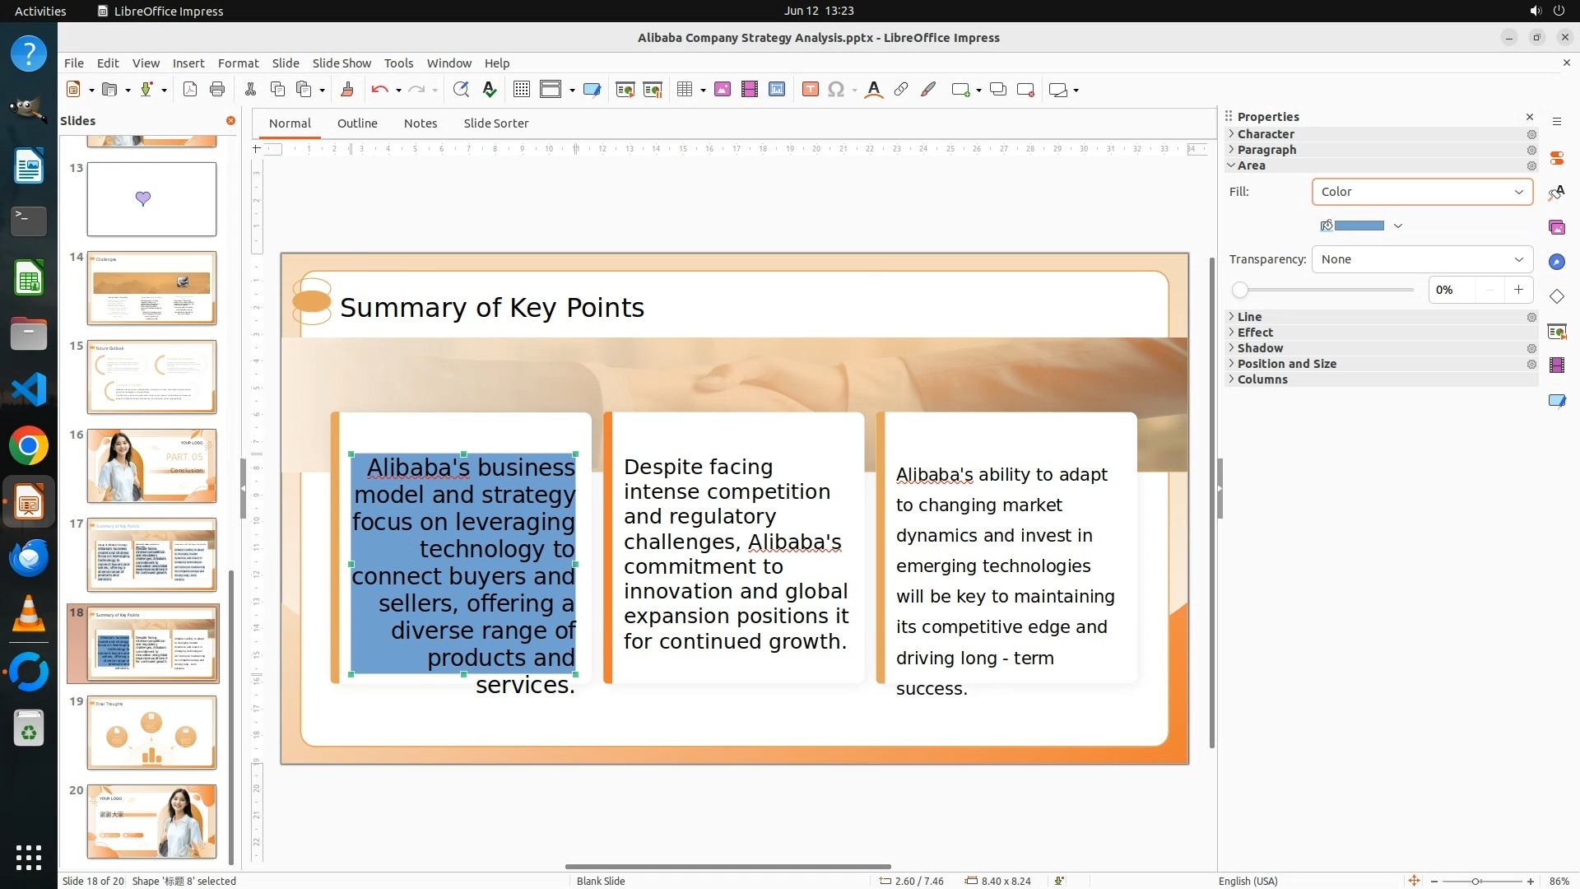1580x889 pixels.
Task: Click Insert Special Character omega icon
Action: tap(836, 90)
